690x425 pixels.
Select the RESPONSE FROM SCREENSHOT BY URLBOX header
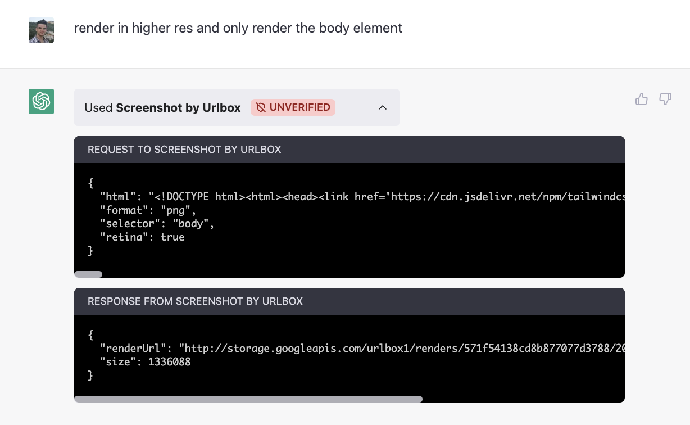coord(194,301)
